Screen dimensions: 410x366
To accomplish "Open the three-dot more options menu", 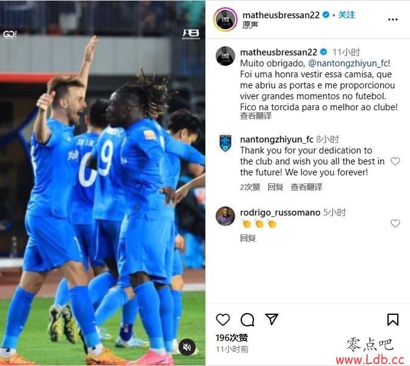I will 393,19.
